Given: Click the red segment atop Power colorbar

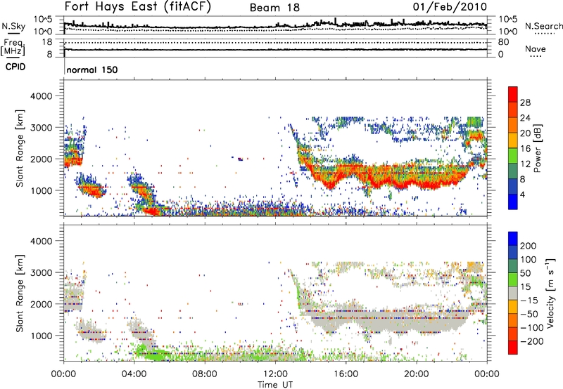Looking at the screenshot, I should pos(513,94).
